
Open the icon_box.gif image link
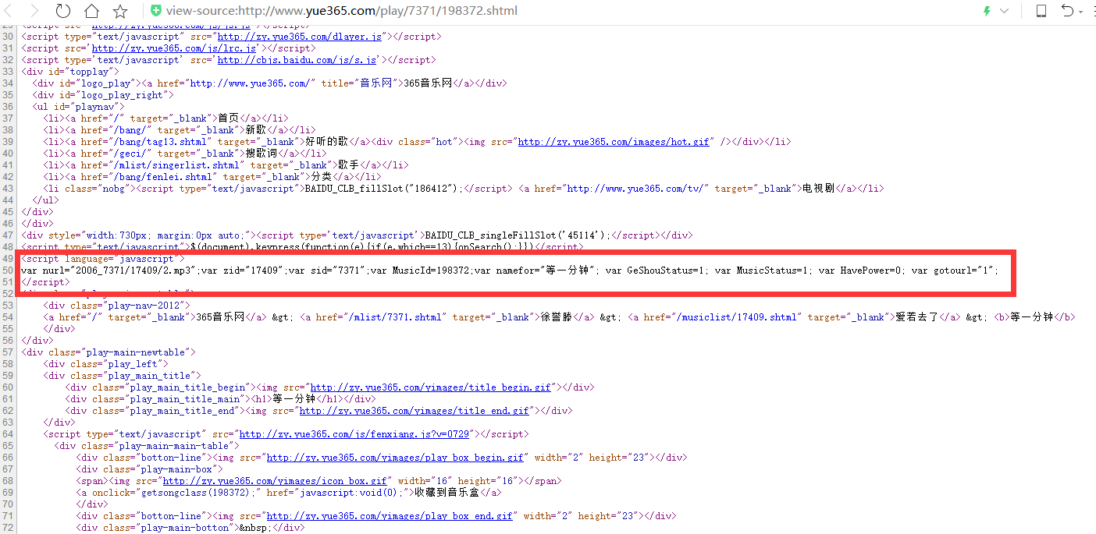[x=275, y=481]
